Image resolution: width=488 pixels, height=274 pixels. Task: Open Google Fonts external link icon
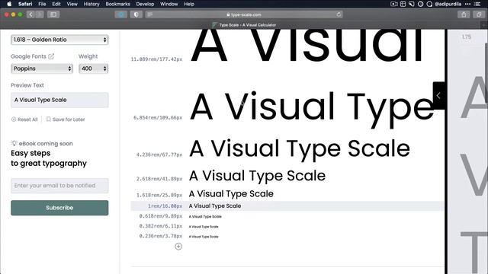click(51, 56)
